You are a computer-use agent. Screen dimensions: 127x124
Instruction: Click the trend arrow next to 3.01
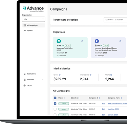click(x=63, y=45)
